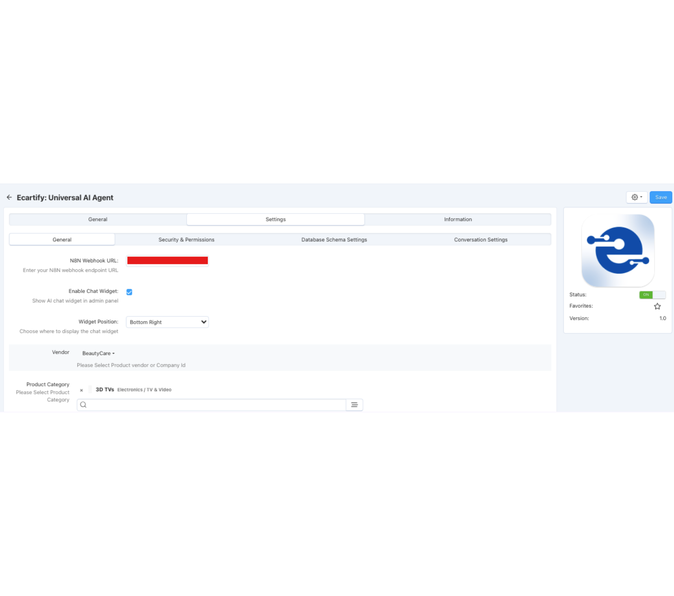Viewport: 674px width, 596px height.
Task: Open Database Schema Settings sub-tab
Action: click(334, 240)
